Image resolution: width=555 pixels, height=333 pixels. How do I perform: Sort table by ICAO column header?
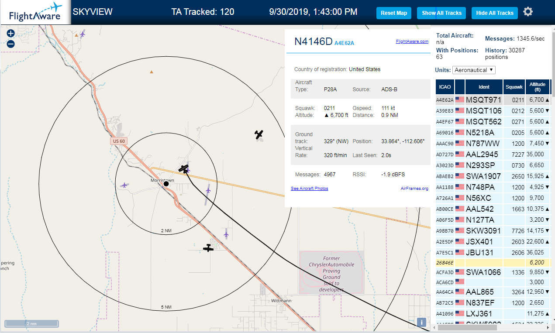click(445, 87)
